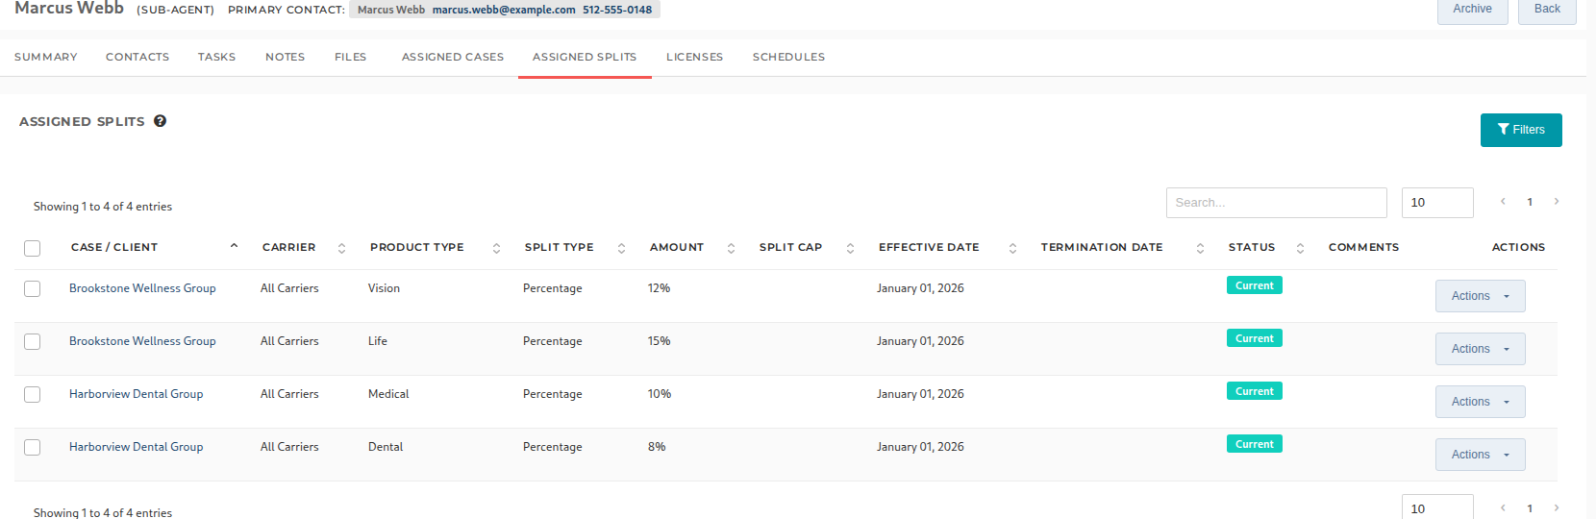The image size is (1596, 519).
Task: Select the Assigned Splits tab
Action: [x=585, y=57]
